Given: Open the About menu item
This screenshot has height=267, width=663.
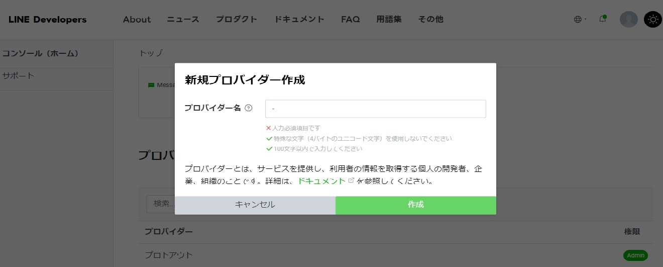Looking at the screenshot, I should click(137, 20).
